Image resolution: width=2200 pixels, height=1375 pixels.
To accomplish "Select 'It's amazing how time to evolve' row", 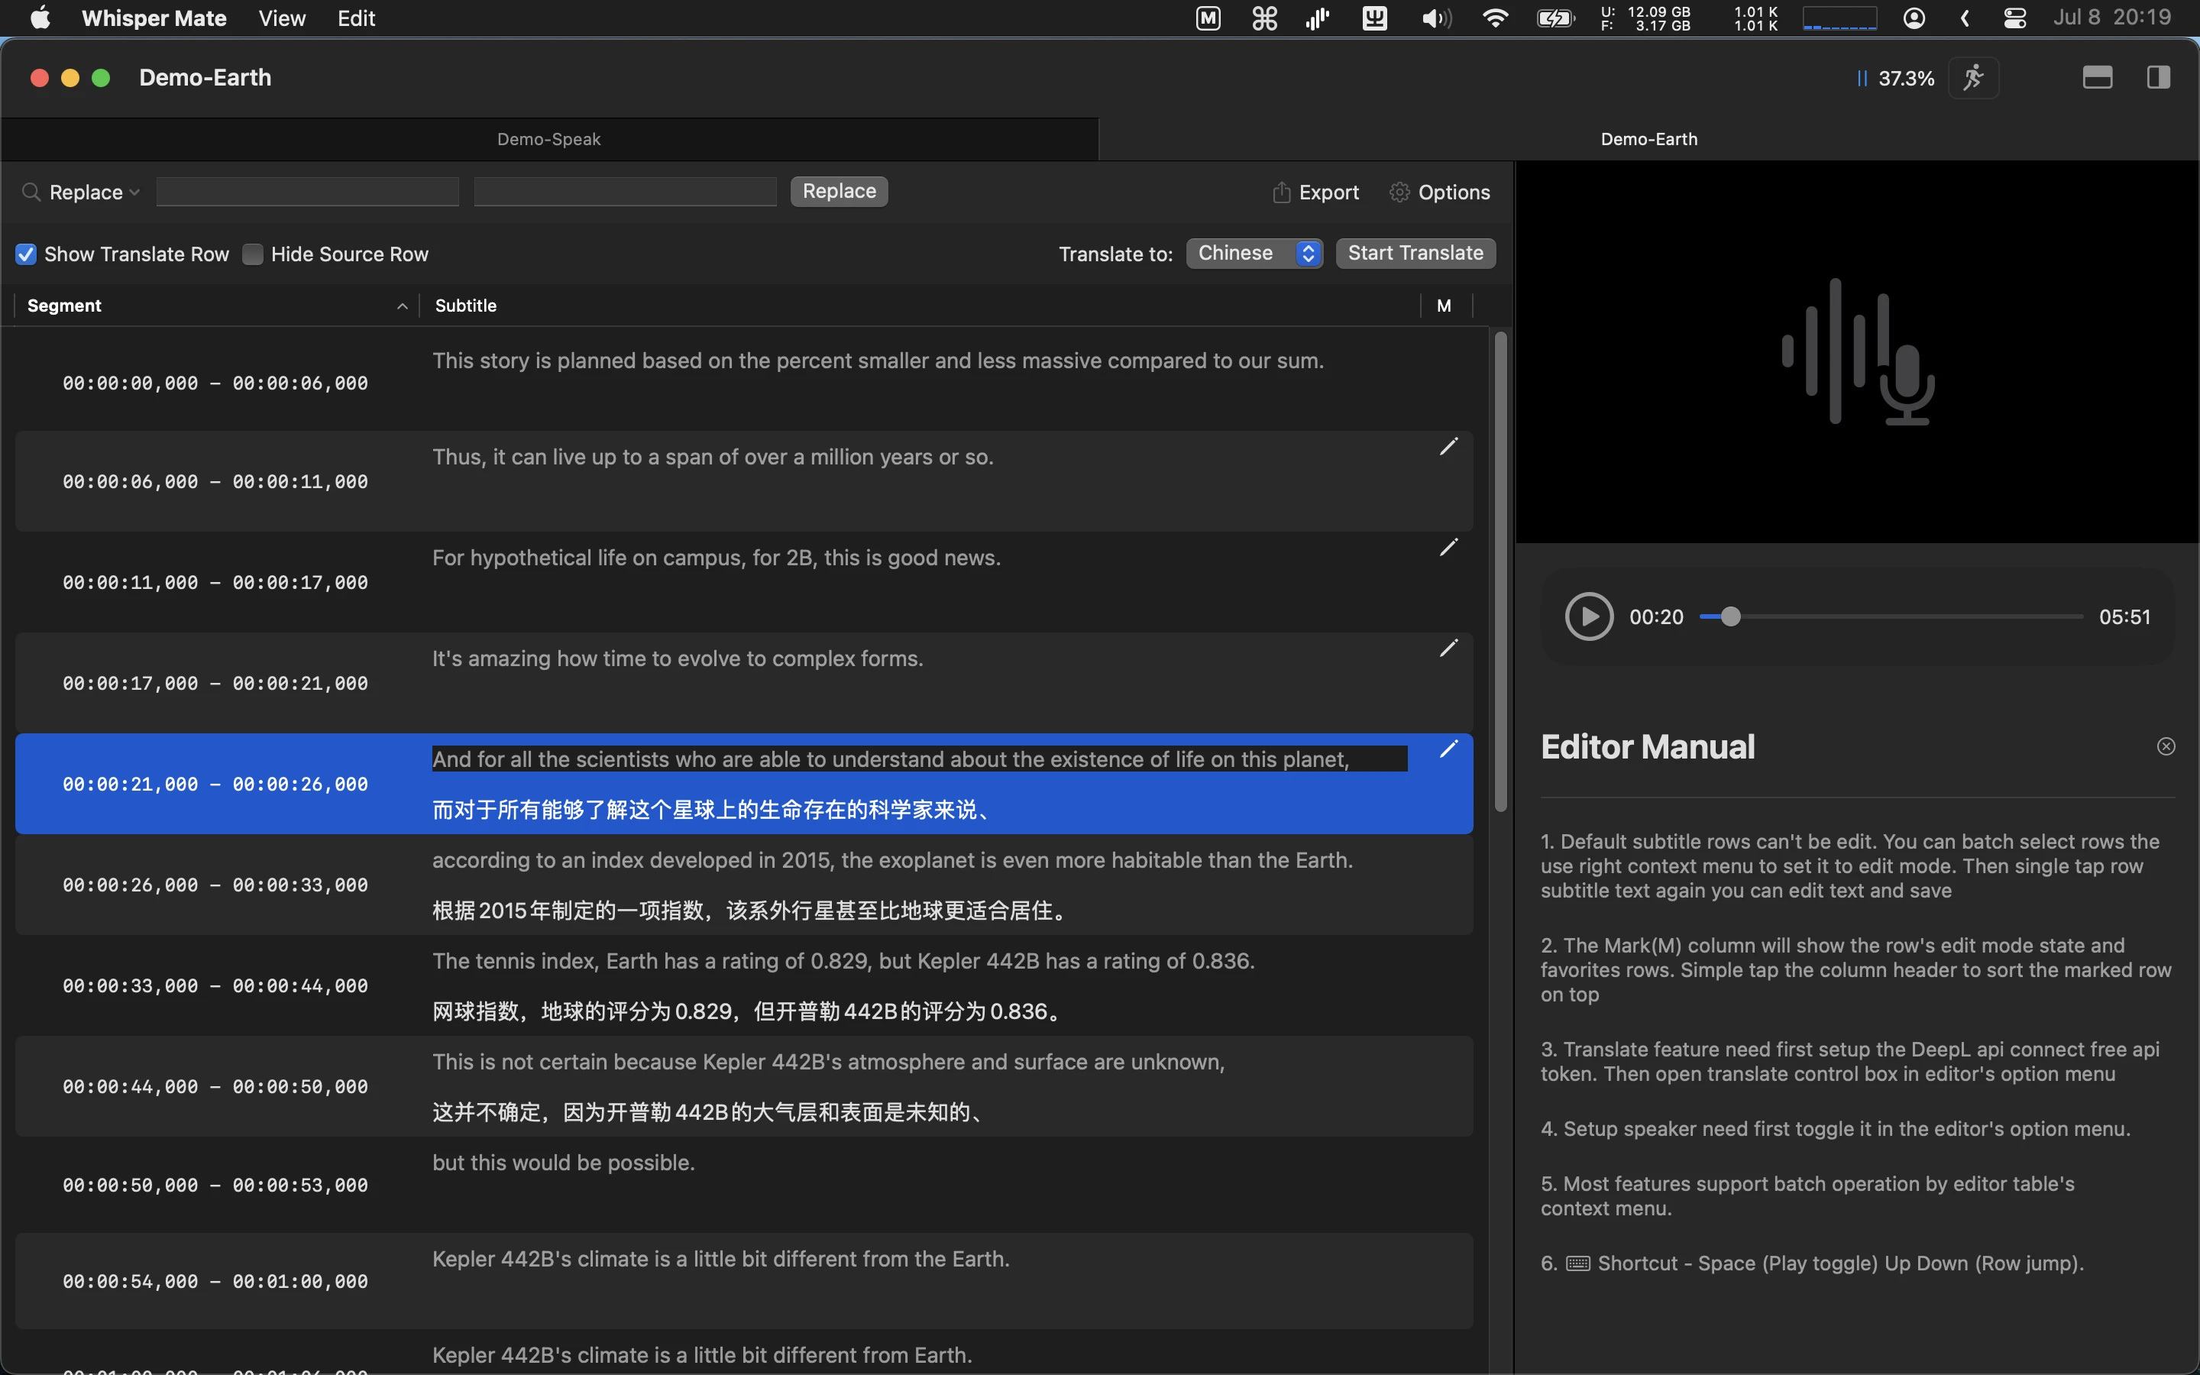I will 743,683.
